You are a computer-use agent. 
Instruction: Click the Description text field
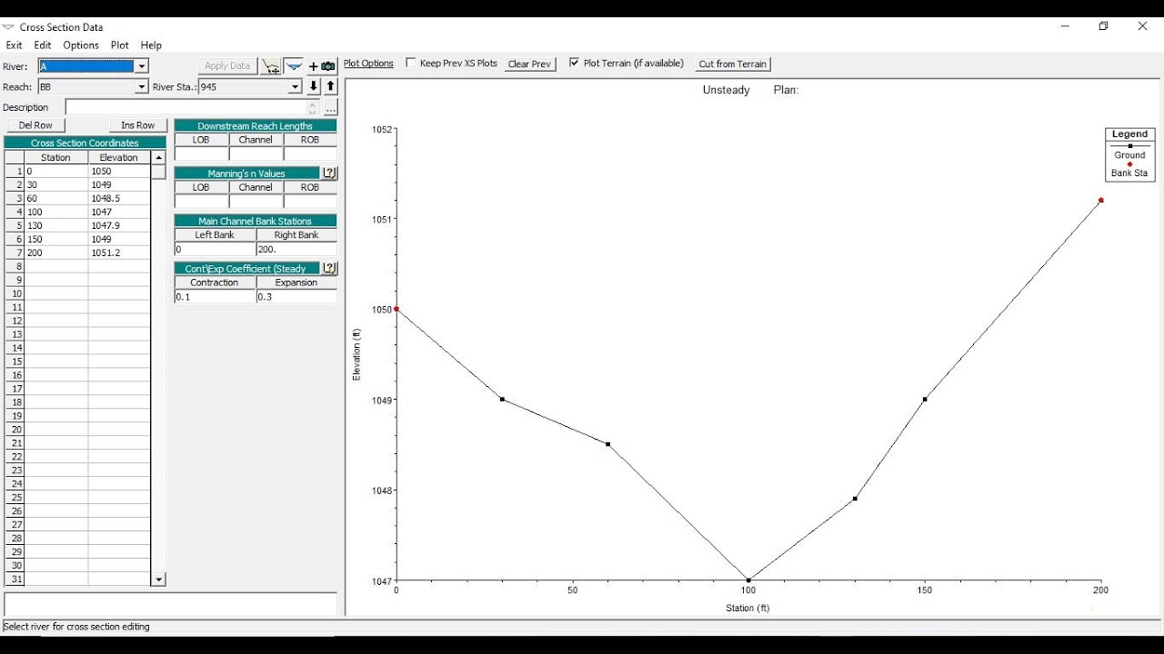(x=193, y=107)
